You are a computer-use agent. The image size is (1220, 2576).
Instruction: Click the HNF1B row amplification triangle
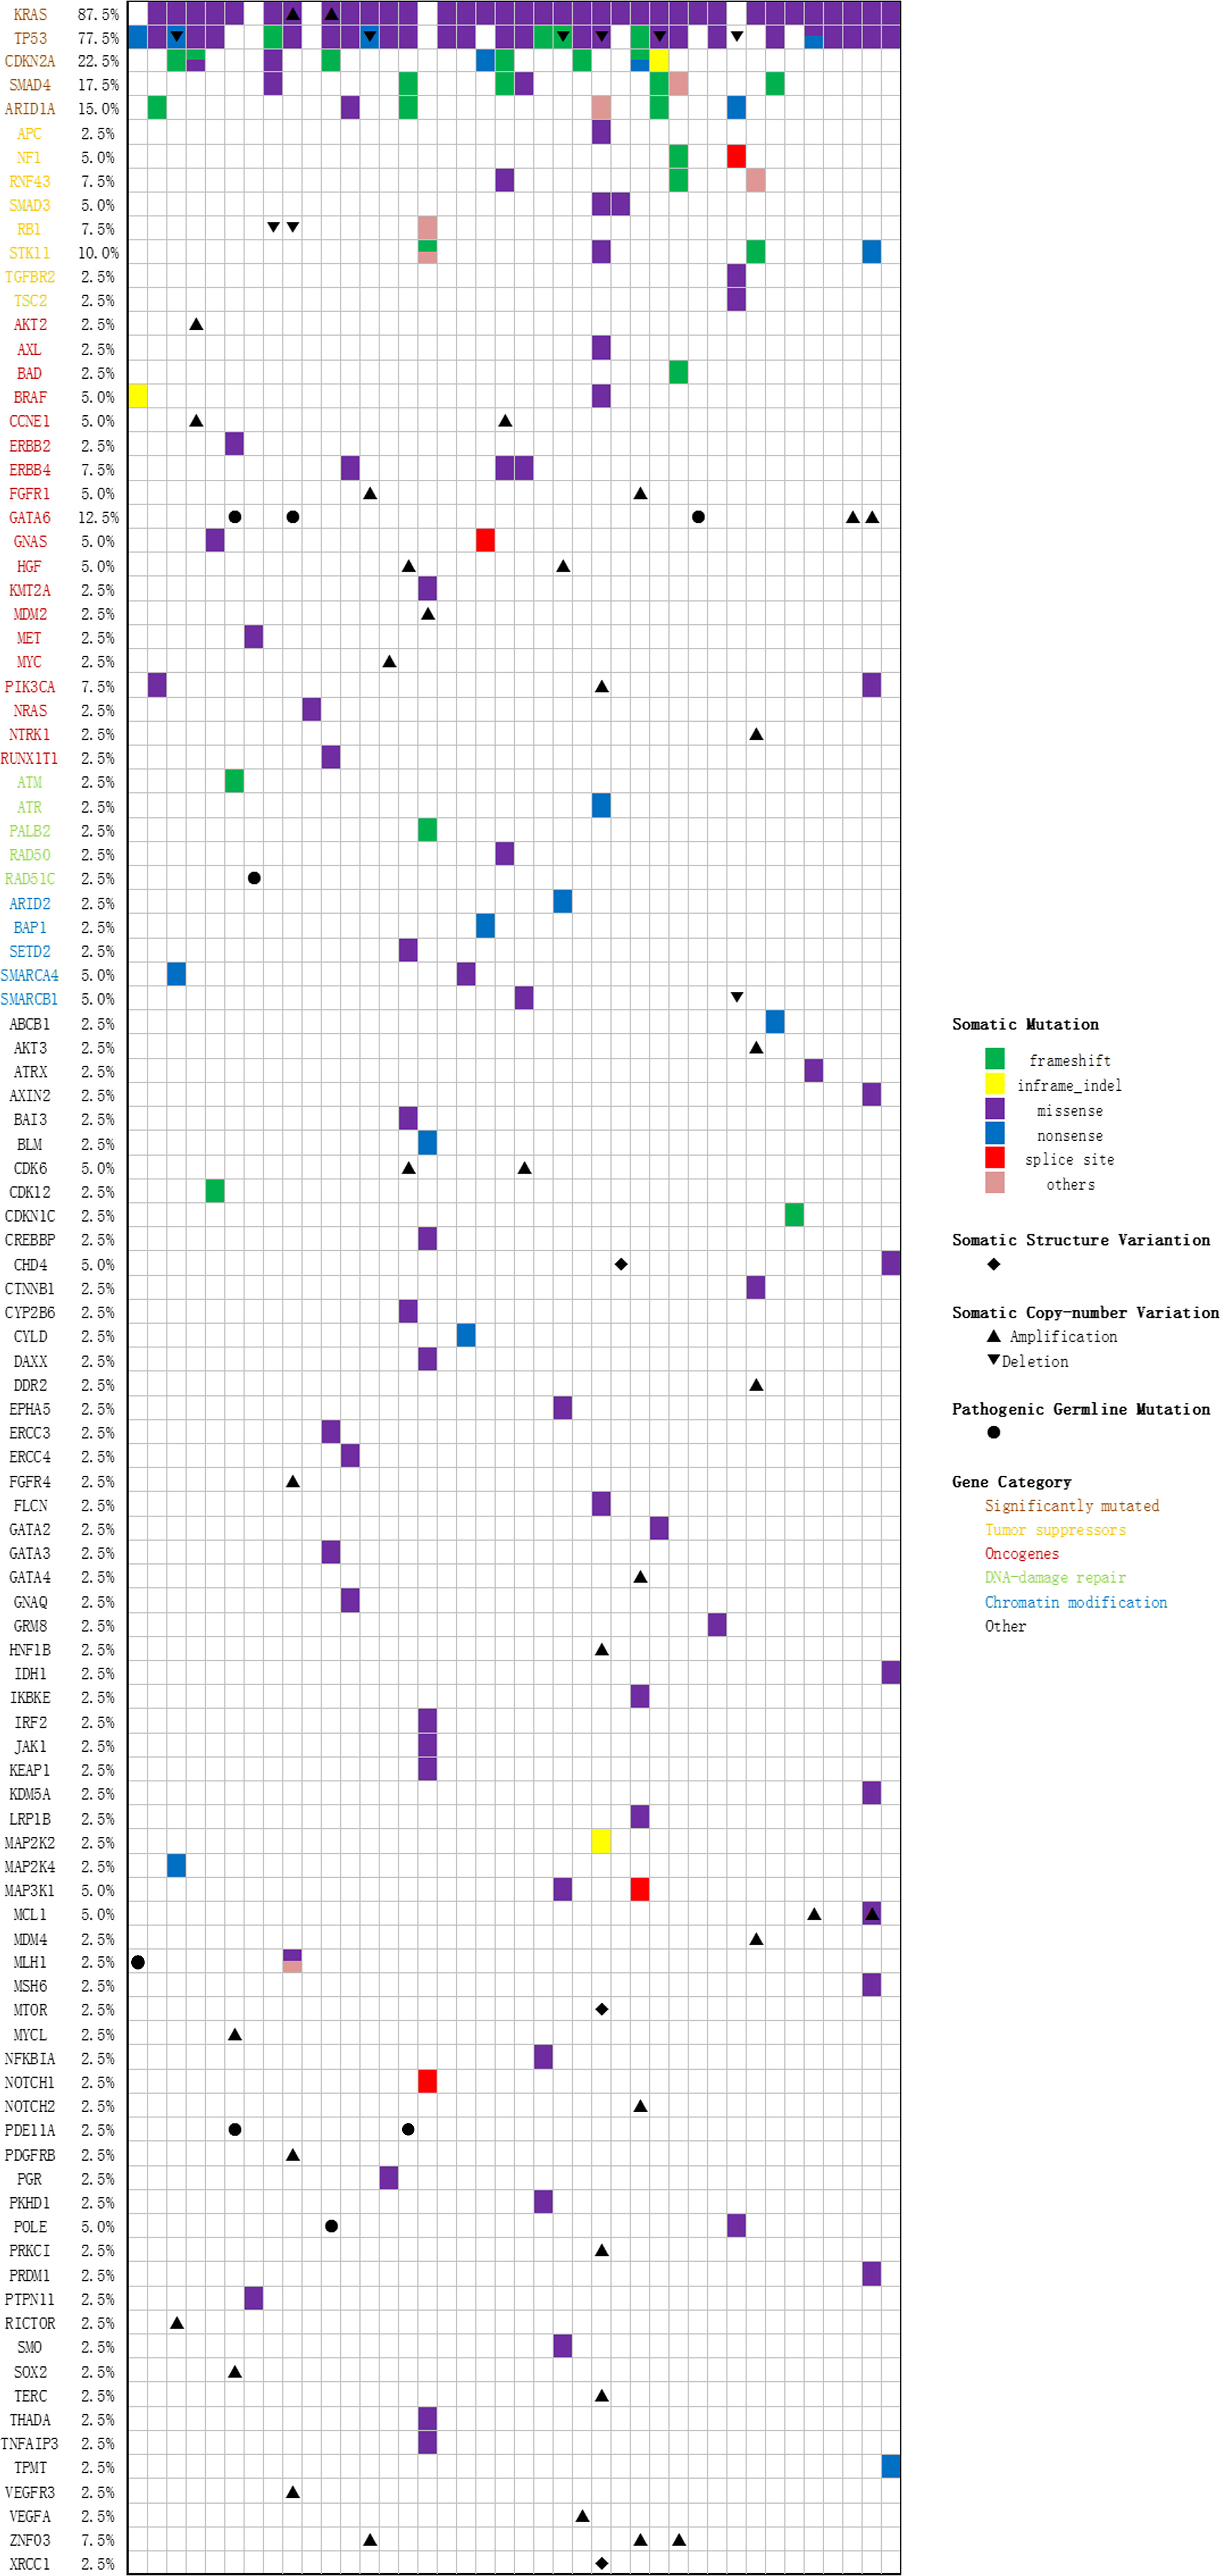pyautogui.click(x=602, y=1649)
